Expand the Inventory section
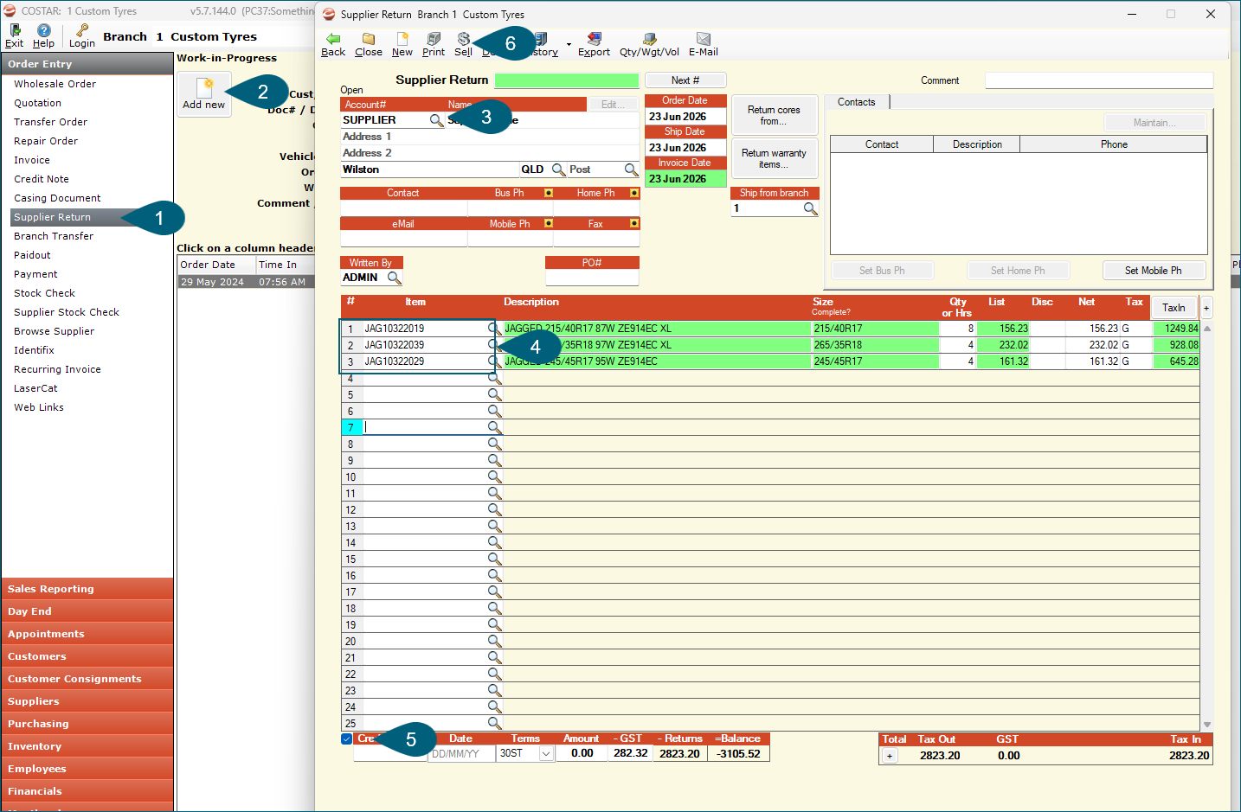 (x=87, y=746)
